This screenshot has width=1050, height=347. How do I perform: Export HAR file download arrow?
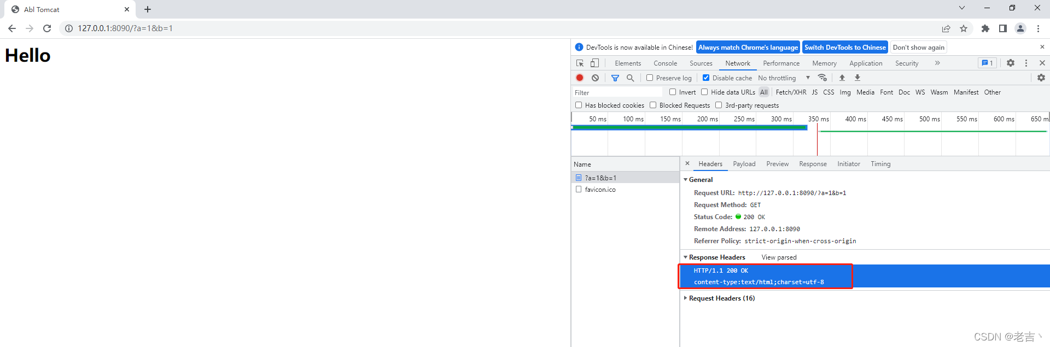pos(857,78)
